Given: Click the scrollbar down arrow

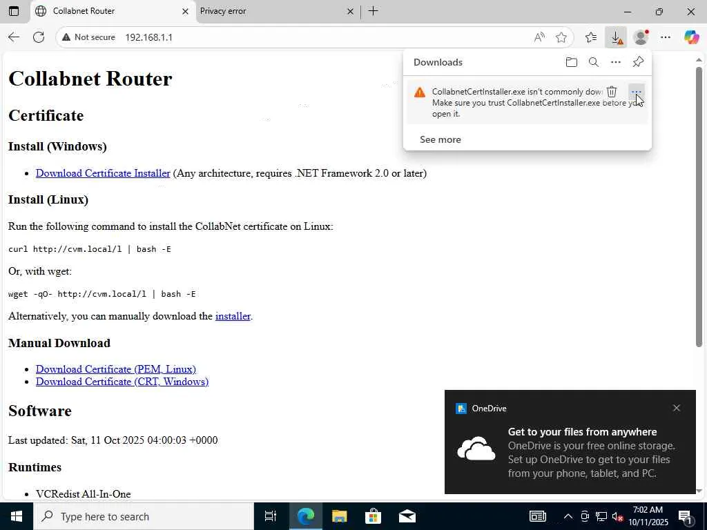Looking at the screenshot, I should coord(699,491).
